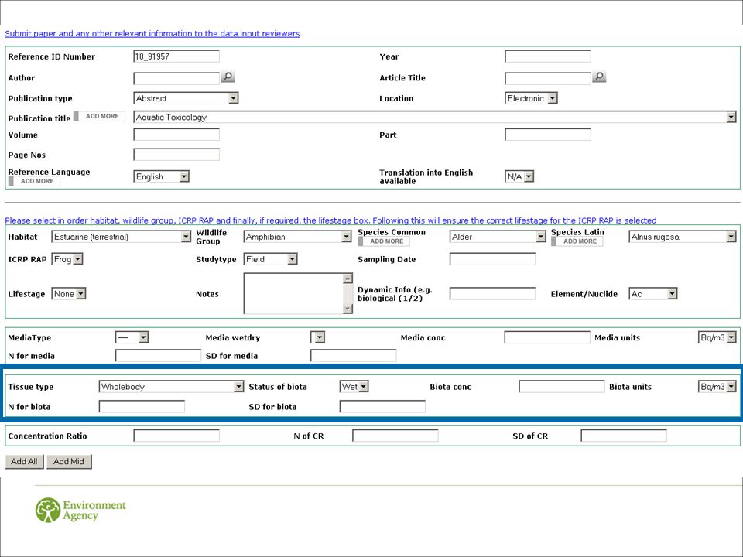Viewport: 743px width, 557px height.
Task: Open the Element/Nuclide Ac dropdown
Action: click(x=653, y=294)
